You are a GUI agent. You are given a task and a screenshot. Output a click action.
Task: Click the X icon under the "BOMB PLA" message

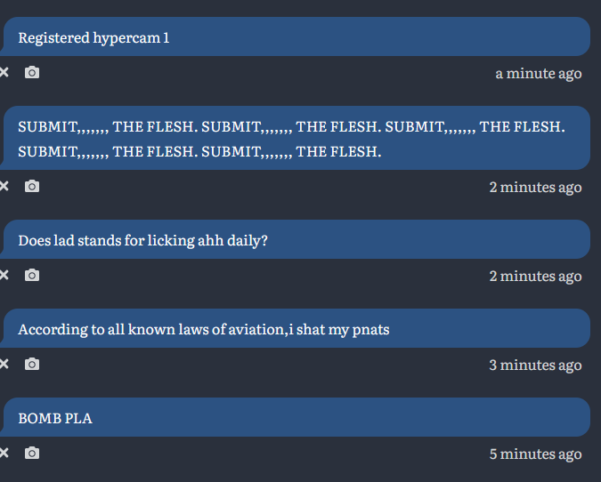point(4,453)
